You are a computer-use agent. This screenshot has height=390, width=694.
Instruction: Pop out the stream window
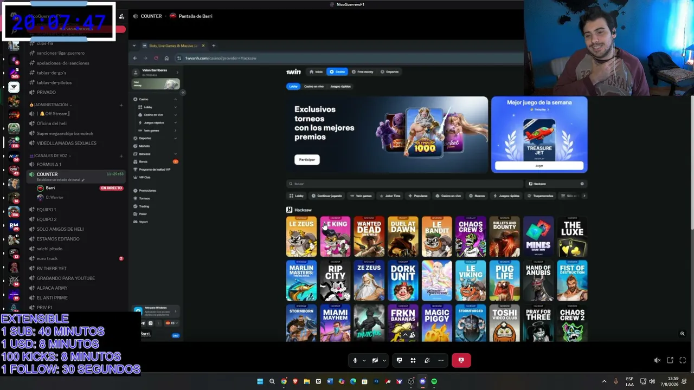coord(670,360)
